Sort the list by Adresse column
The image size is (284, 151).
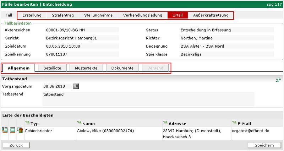pos(165,123)
